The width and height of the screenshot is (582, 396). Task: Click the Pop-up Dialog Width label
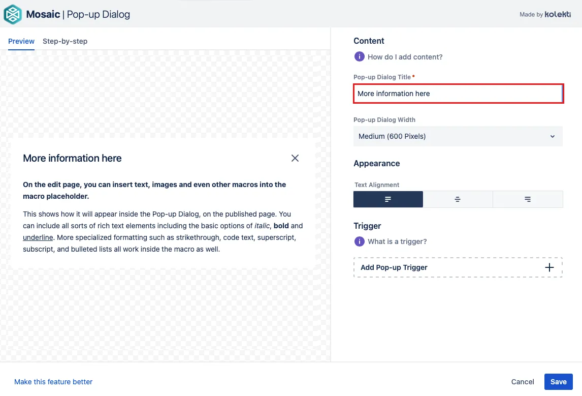pos(384,120)
